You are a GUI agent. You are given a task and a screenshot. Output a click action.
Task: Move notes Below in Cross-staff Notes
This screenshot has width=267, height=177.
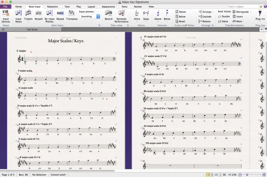[x=181, y=16]
